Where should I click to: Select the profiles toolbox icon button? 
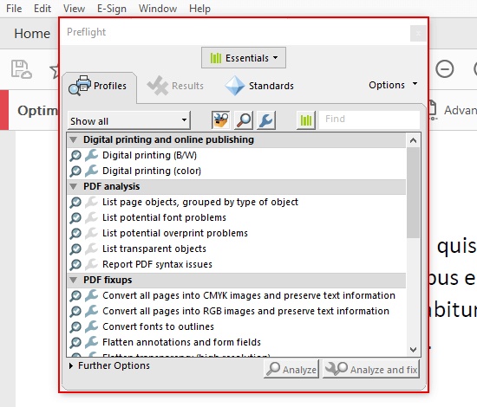coord(220,120)
